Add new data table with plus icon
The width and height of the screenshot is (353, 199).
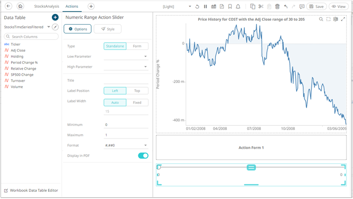pos(55,17)
